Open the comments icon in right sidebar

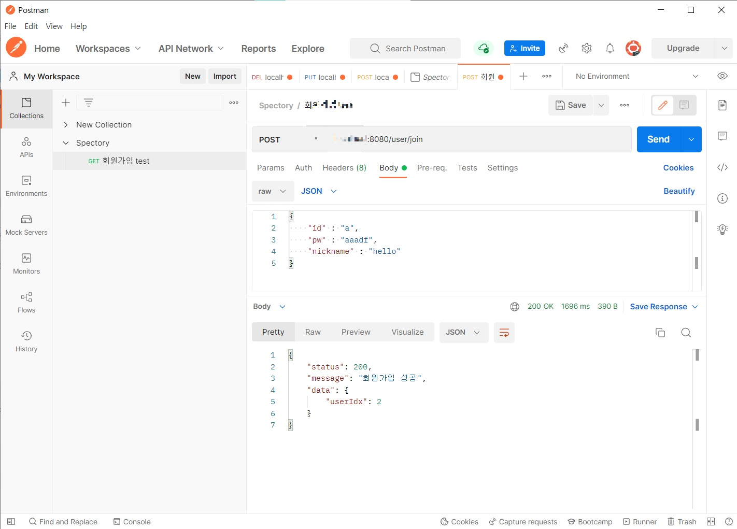[x=722, y=136]
